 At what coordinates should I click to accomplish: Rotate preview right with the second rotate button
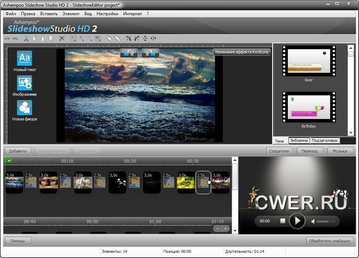(150, 53)
